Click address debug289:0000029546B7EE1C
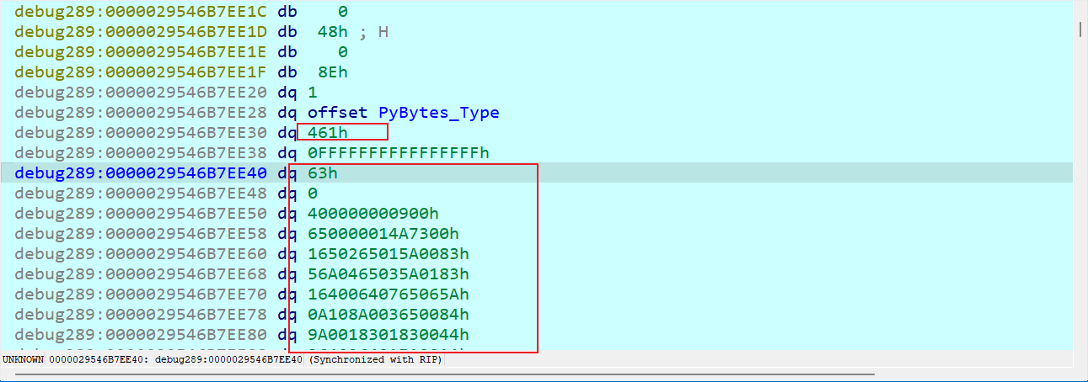This screenshot has width=1088, height=382. pyautogui.click(x=141, y=12)
